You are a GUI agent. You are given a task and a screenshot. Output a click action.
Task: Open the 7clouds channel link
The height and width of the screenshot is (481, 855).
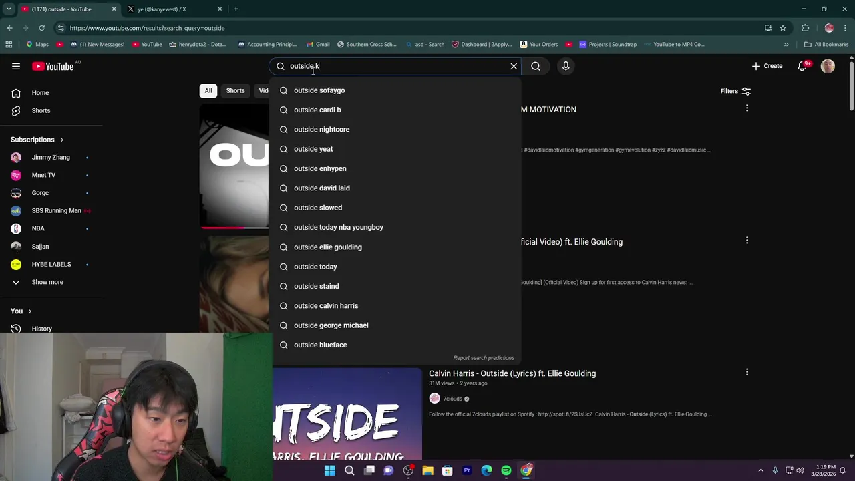pyautogui.click(x=452, y=399)
